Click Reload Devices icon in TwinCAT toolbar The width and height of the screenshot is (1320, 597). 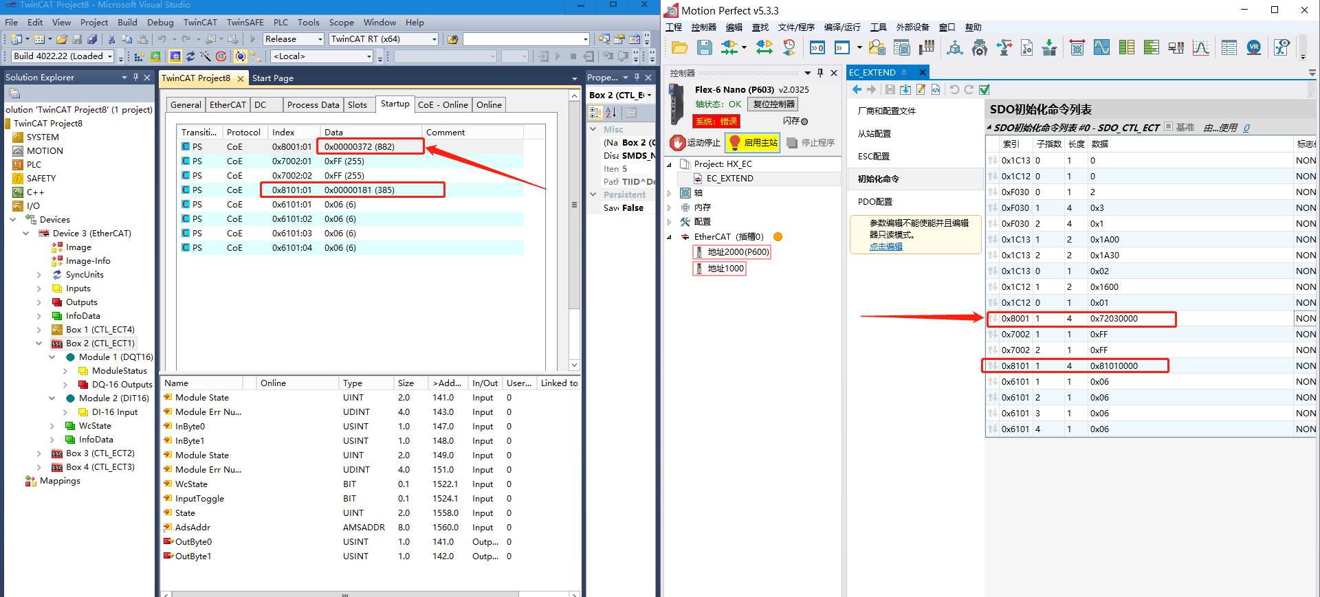point(190,56)
